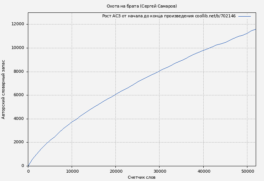Click the 40000 tick label on the horizontal axis
This screenshot has width=264, height=181.
(203, 171)
